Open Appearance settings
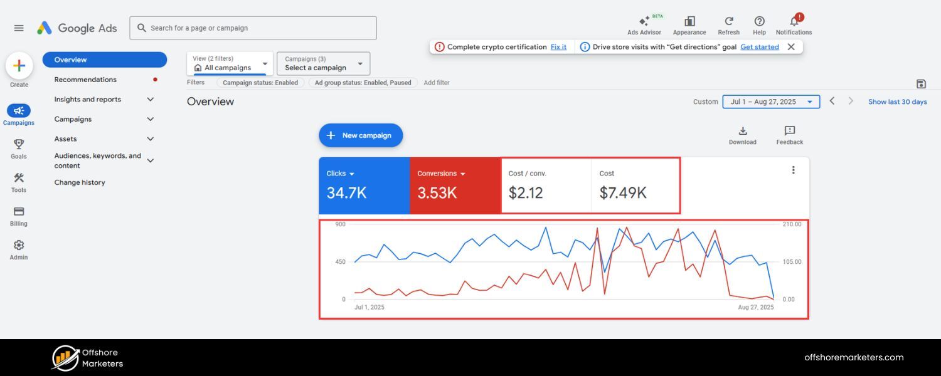 point(689,24)
